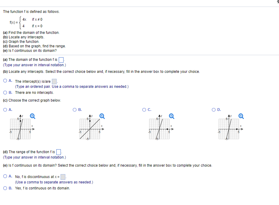
Task: Click the domain answer input box in part (a)
Action: point(61,59)
